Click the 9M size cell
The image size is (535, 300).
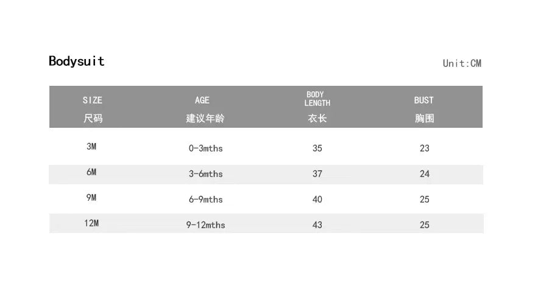point(91,198)
